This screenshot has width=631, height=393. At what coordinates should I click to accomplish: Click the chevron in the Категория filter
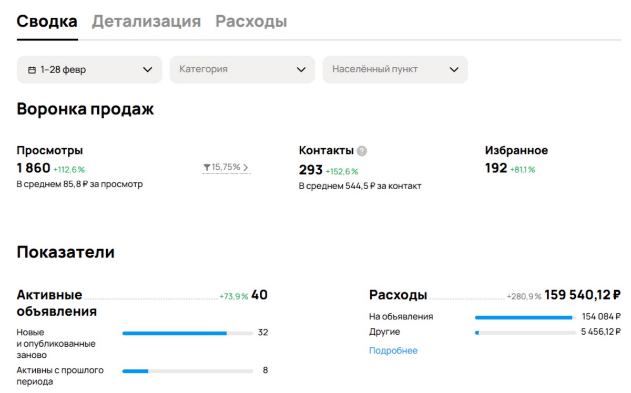pyautogui.click(x=301, y=70)
